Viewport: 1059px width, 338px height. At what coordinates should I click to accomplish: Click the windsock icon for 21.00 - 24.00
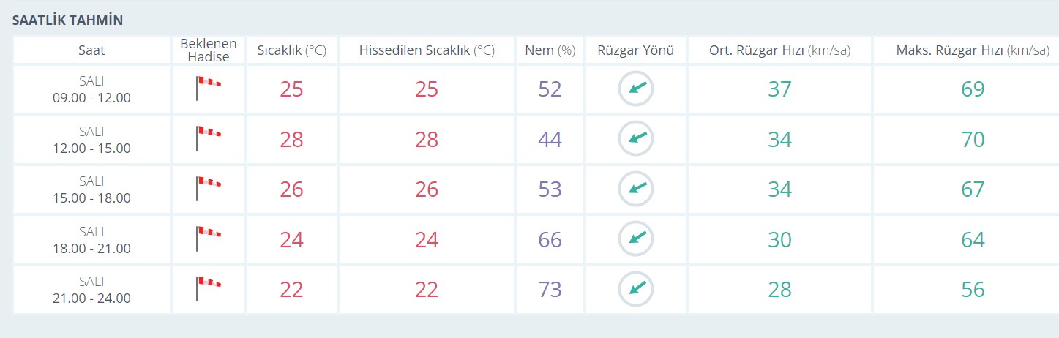[208, 288]
